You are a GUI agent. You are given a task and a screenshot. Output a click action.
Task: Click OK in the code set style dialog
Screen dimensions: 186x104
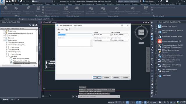click(x=97, y=77)
